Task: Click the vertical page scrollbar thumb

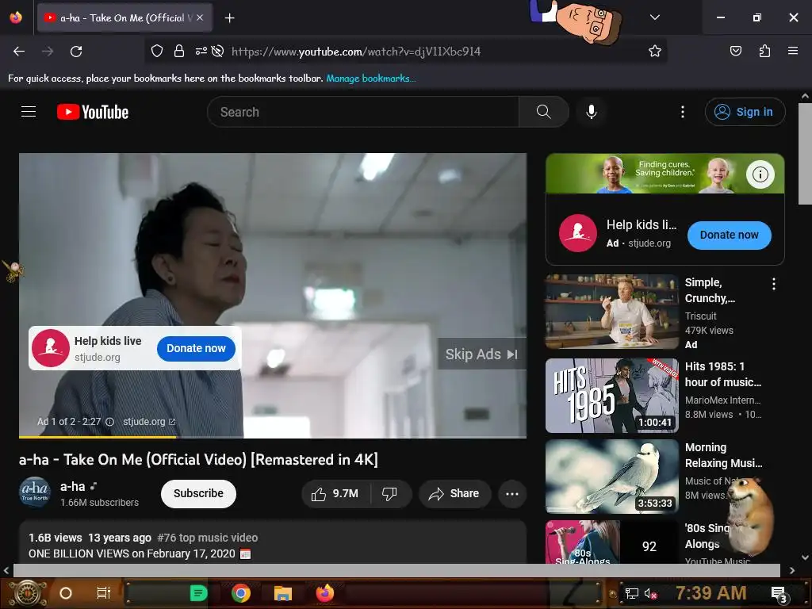Action: [805, 154]
